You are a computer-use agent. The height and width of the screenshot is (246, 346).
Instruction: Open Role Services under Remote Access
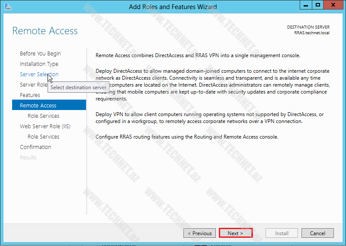click(x=43, y=116)
